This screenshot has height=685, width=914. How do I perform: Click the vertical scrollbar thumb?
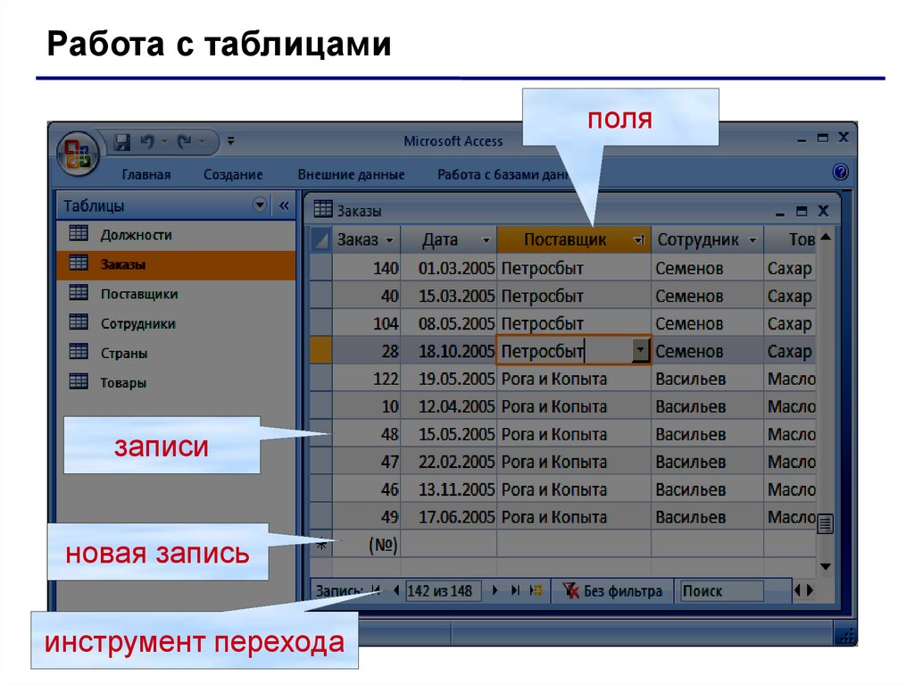point(825,523)
